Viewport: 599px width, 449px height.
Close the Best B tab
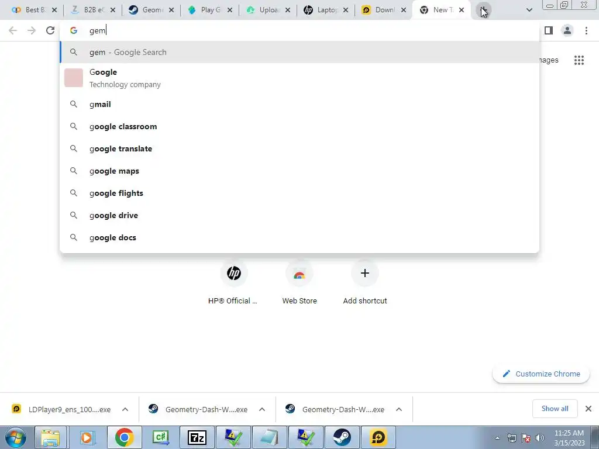tap(54, 11)
